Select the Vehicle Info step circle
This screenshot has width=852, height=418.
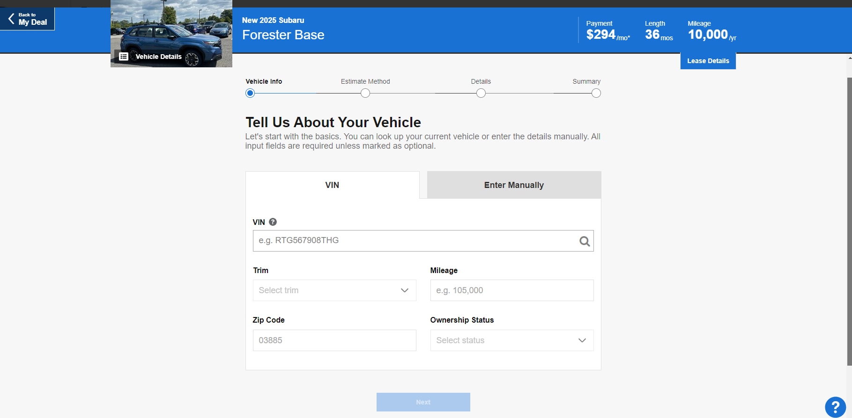250,93
